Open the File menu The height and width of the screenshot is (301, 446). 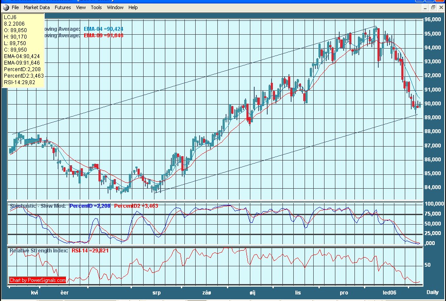(15, 7)
